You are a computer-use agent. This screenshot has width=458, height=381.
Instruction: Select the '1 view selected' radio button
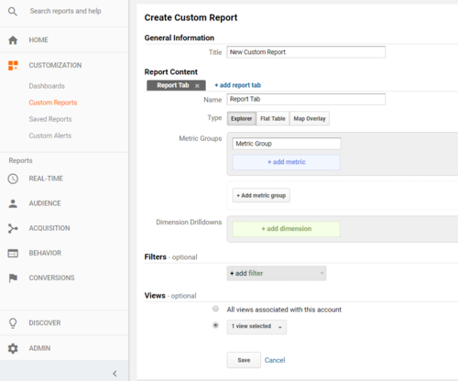(215, 325)
